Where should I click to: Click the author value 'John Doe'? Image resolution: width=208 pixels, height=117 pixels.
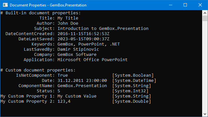(x=68, y=23)
